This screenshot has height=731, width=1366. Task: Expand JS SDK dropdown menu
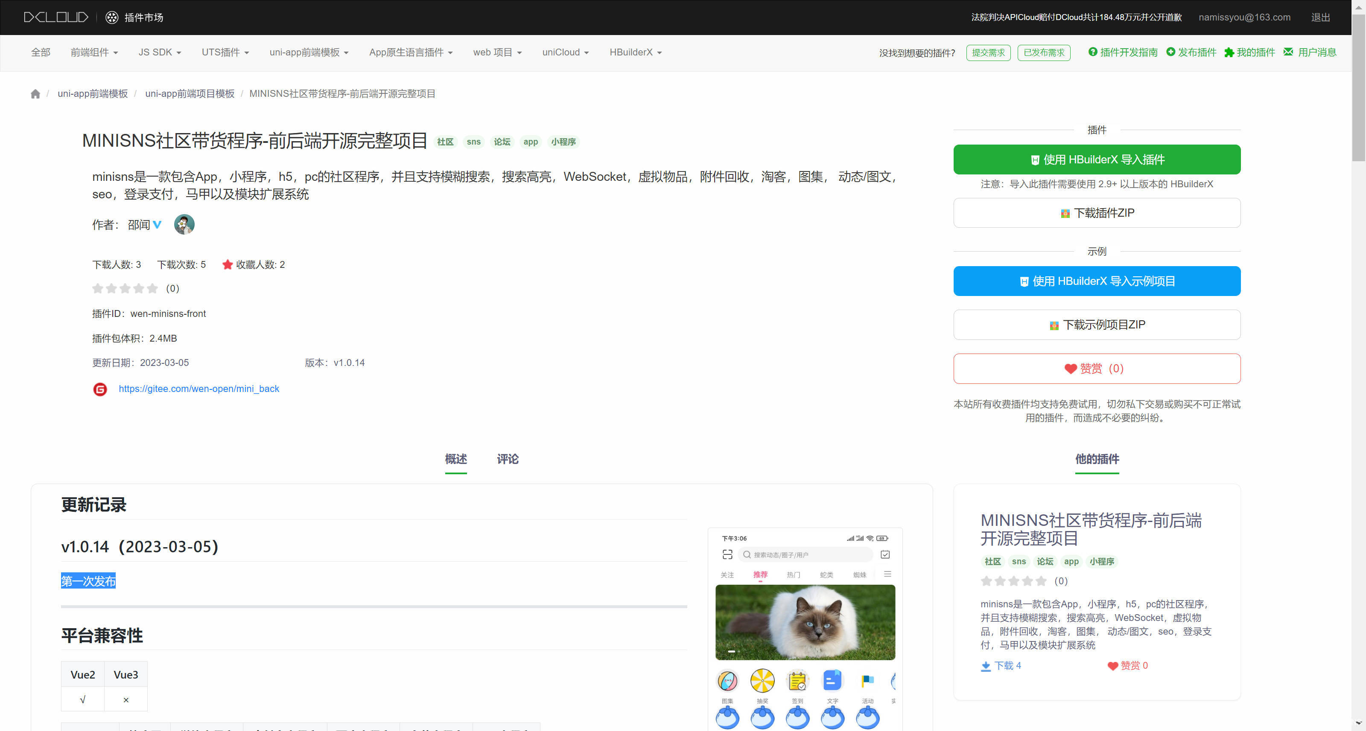[160, 52]
